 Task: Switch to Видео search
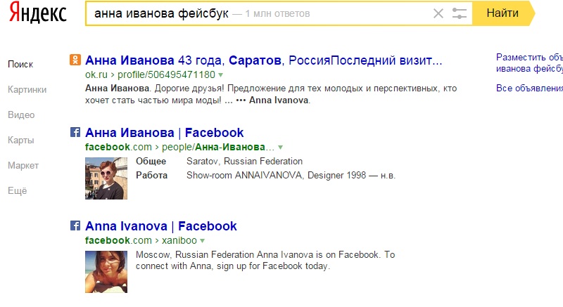(x=21, y=115)
